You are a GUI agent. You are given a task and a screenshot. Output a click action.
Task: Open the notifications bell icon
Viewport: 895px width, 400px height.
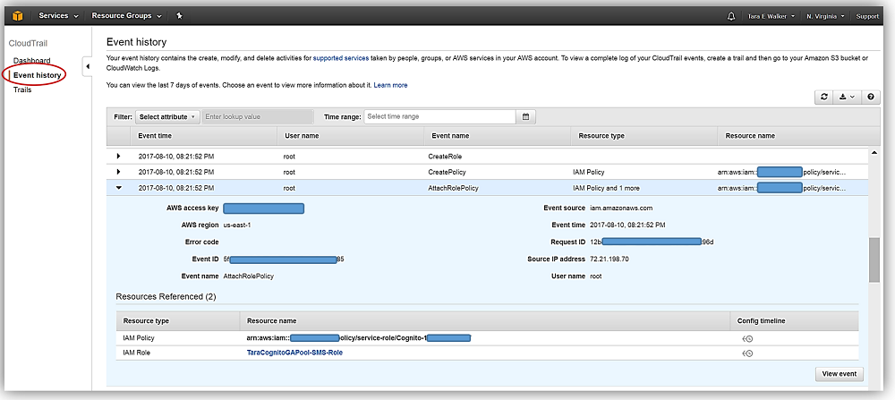(x=730, y=16)
